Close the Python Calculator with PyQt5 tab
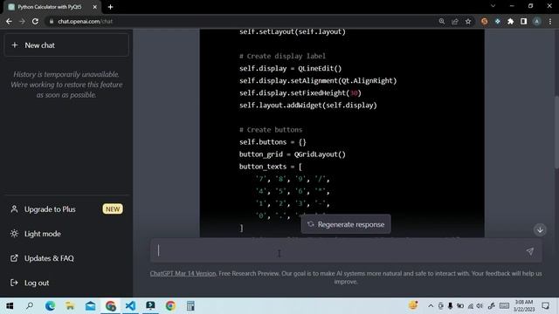Viewport: 559px width, 314px height. click(95, 7)
